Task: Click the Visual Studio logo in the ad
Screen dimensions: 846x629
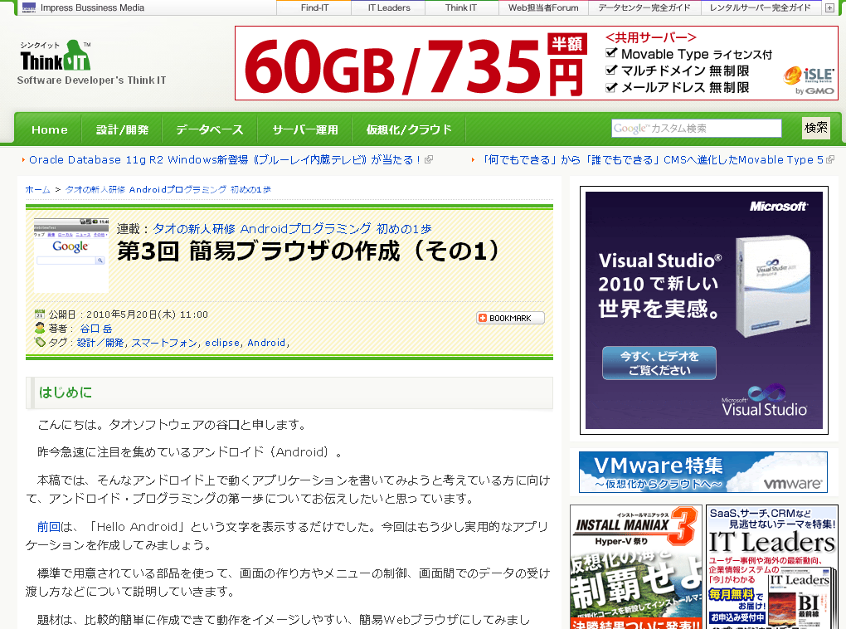Action: click(x=765, y=401)
